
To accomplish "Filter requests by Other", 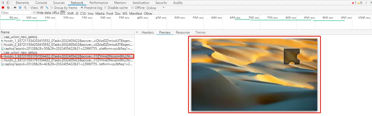I will pos(148,13).
